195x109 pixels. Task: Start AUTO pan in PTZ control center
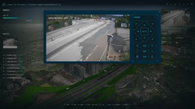coord(144,31)
